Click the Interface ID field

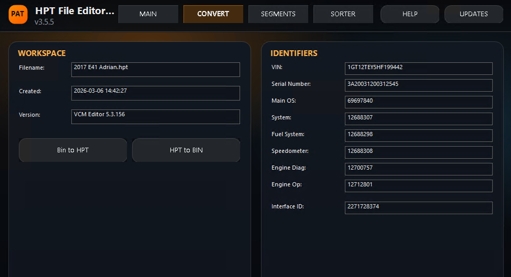[x=418, y=208]
